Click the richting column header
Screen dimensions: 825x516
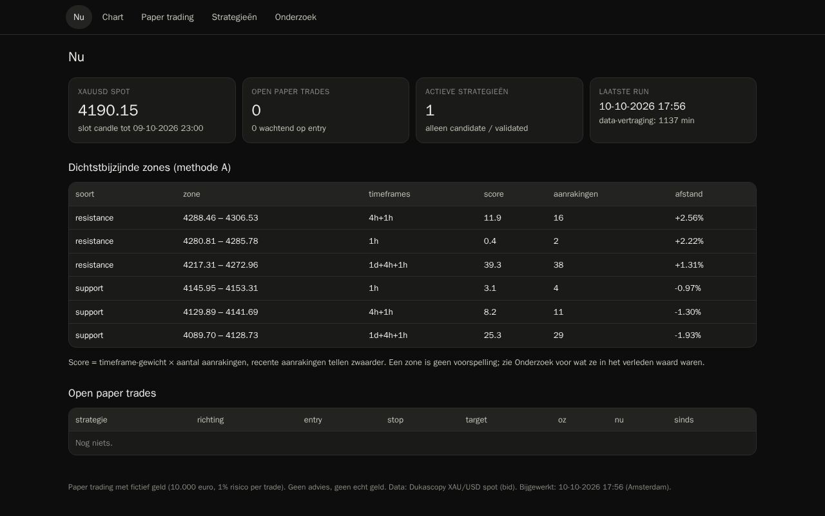[211, 420]
